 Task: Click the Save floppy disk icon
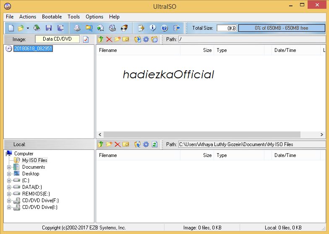coord(49,28)
